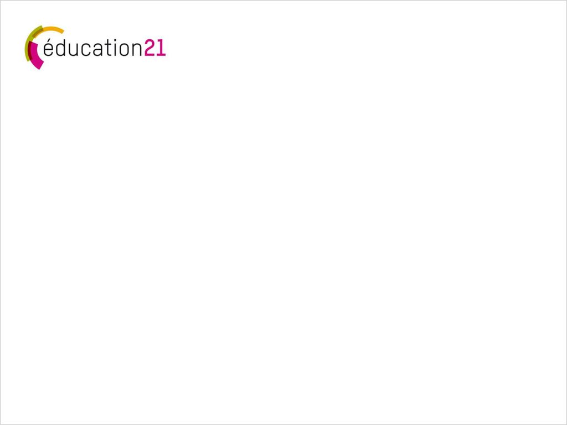Click the letter o in éducation
The height and width of the screenshot is (425, 567).
tap(125, 49)
